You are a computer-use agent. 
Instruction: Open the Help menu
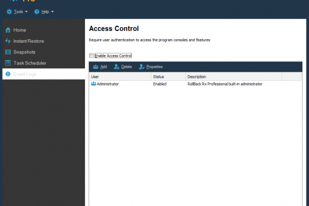(44, 12)
